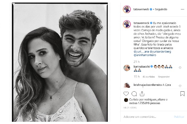Open comments with the speech bubble icon
The width and height of the screenshot is (187, 124).
(134, 94)
